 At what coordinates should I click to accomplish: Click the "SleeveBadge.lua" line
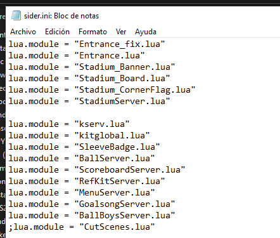(84, 147)
